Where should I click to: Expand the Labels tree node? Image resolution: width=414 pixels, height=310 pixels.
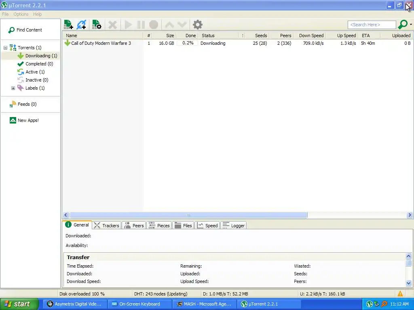(13, 88)
